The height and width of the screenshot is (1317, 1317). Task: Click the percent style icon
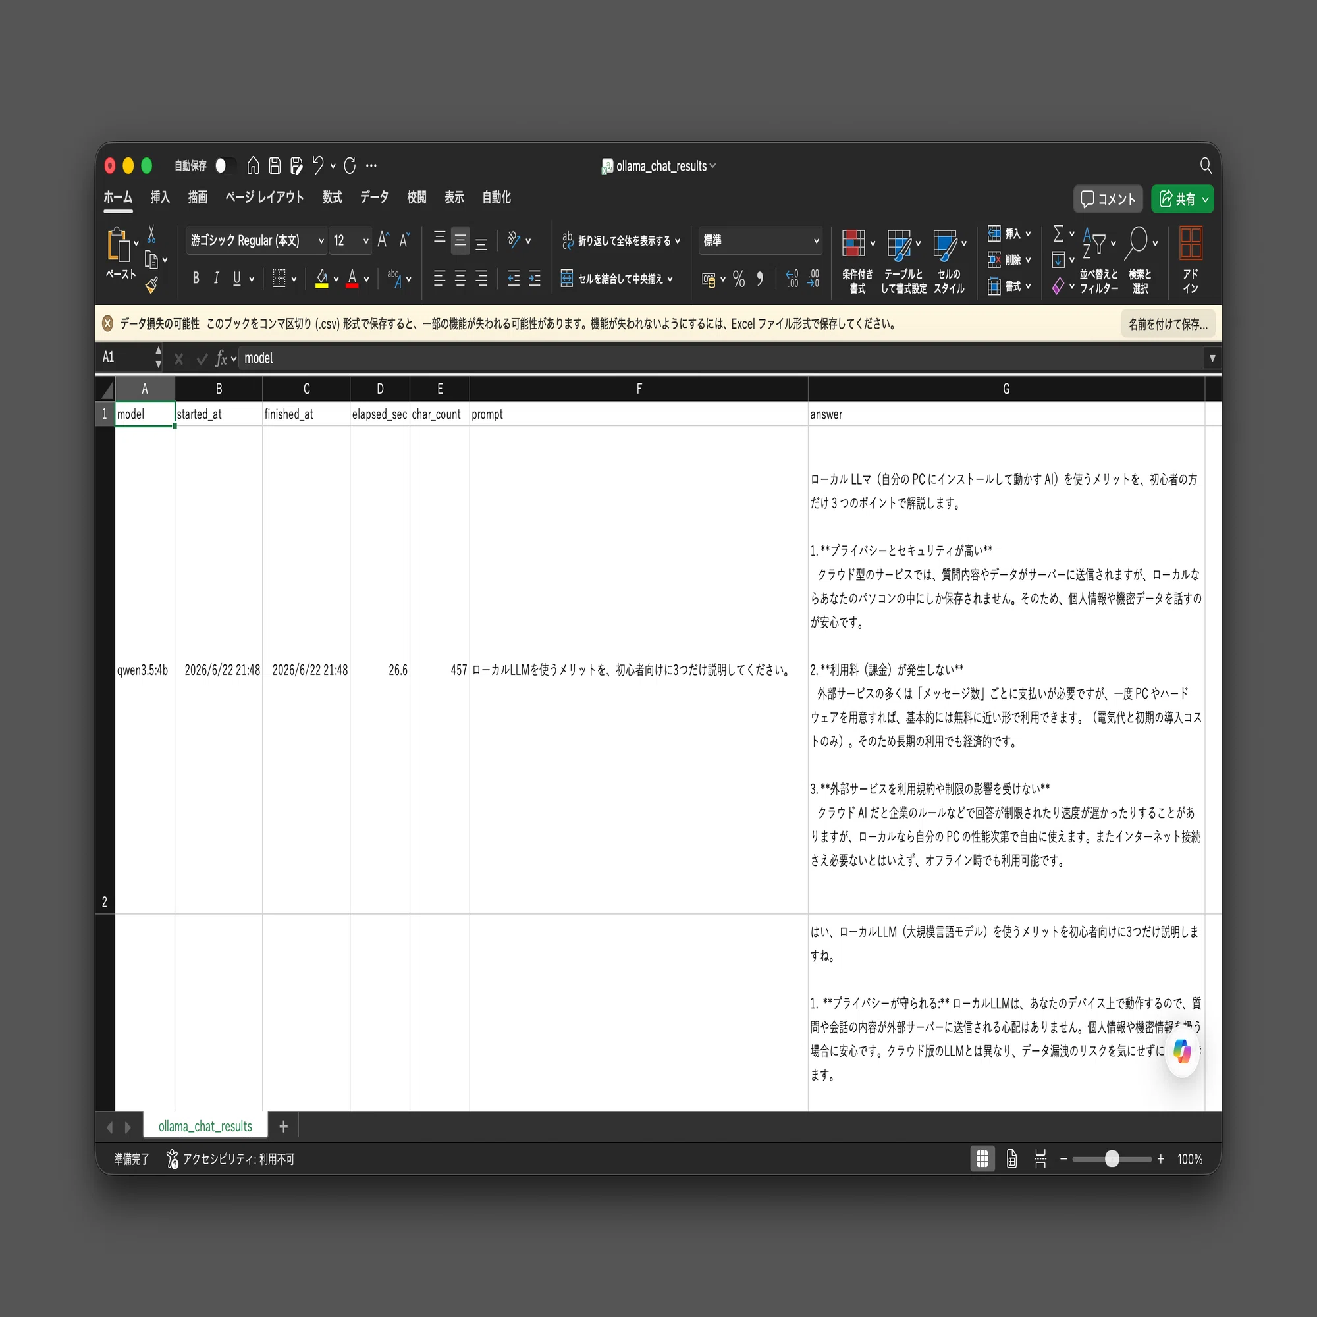(739, 279)
